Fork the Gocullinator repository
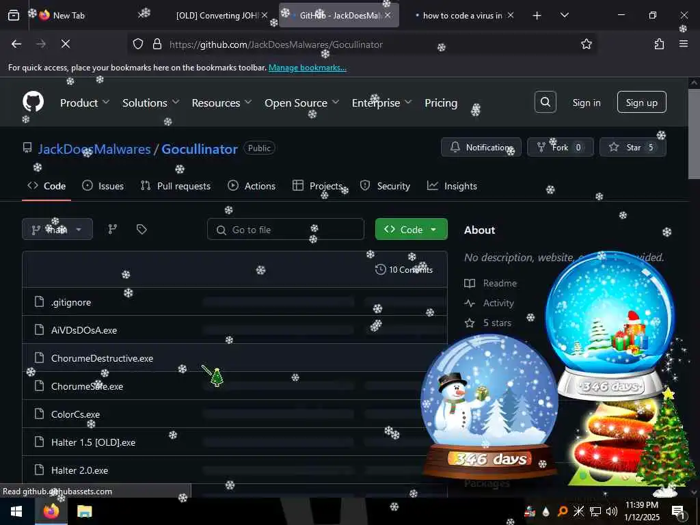 tap(561, 147)
